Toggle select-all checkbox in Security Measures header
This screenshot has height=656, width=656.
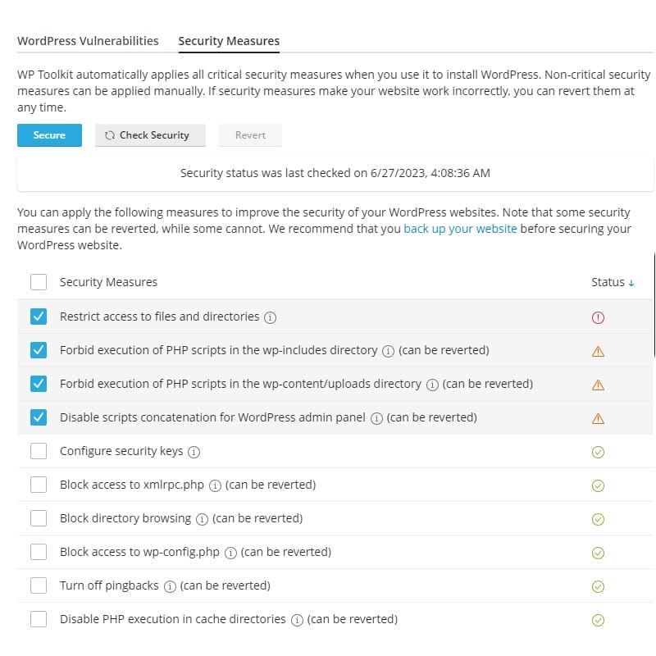tap(39, 282)
